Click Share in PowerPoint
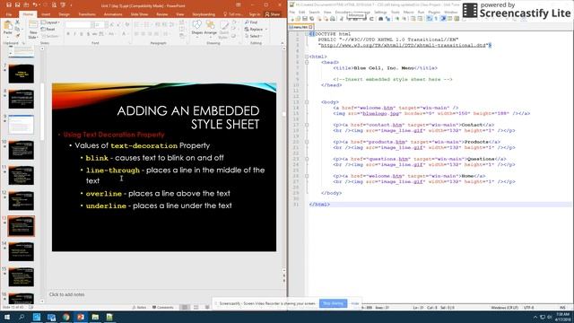The image size is (574, 323). coord(273,14)
